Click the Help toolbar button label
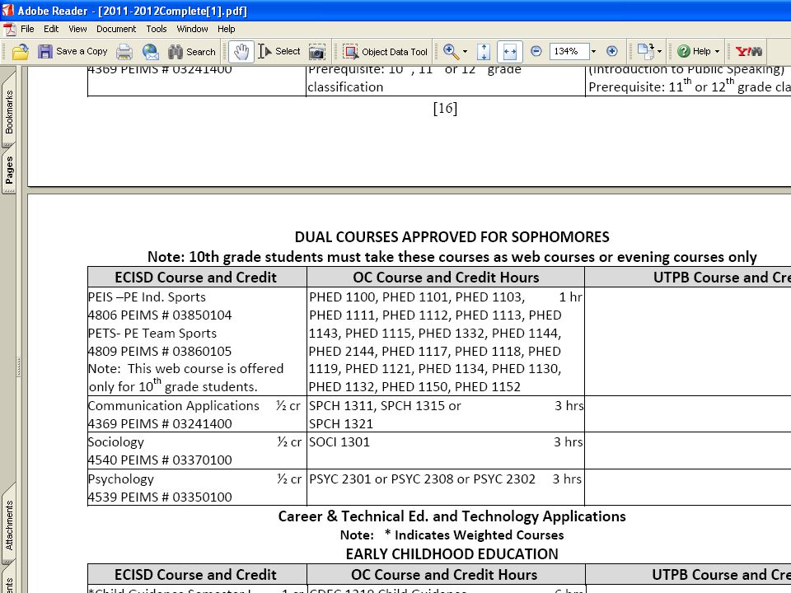Viewport: 791px width, 593px height. click(702, 51)
